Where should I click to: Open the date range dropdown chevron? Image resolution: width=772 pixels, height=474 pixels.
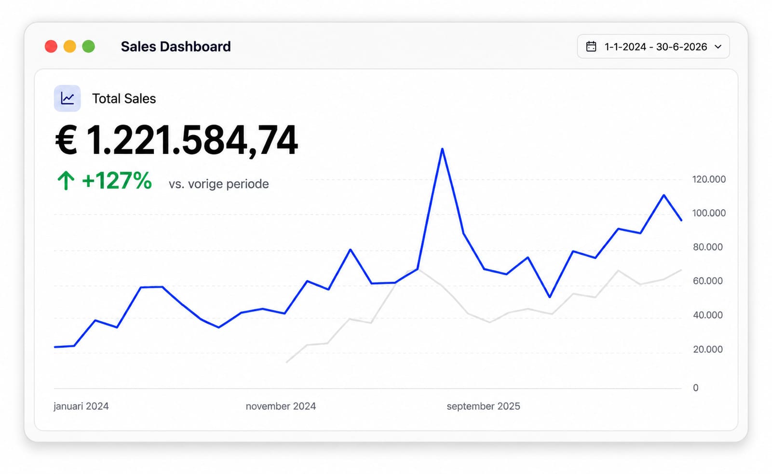718,47
